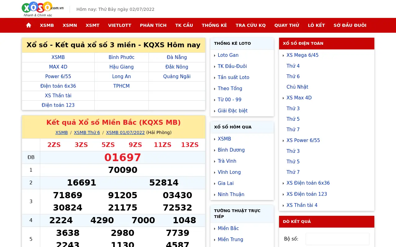Open the XSMN menu item
The image size is (396, 247).
click(70, 25)
